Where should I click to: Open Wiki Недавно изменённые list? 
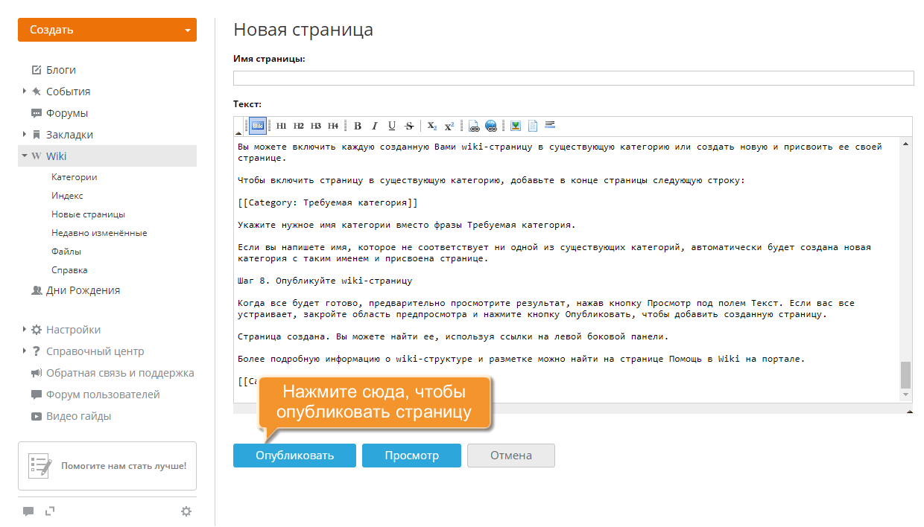pyautogui.click(x=99, y=233)
